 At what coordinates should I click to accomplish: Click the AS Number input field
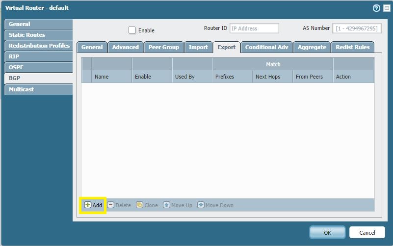[357, 28]
